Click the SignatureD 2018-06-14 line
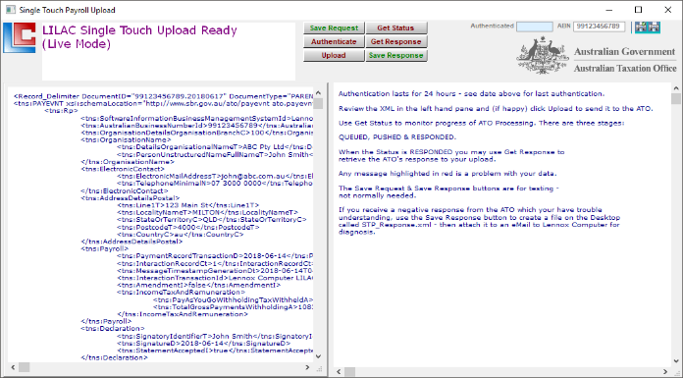This screenshot has width=683, height=378. click(204, 344)
